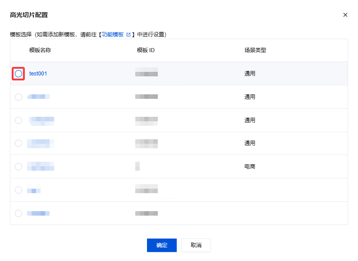Pick the radio button of the third template row

[18, 120]
